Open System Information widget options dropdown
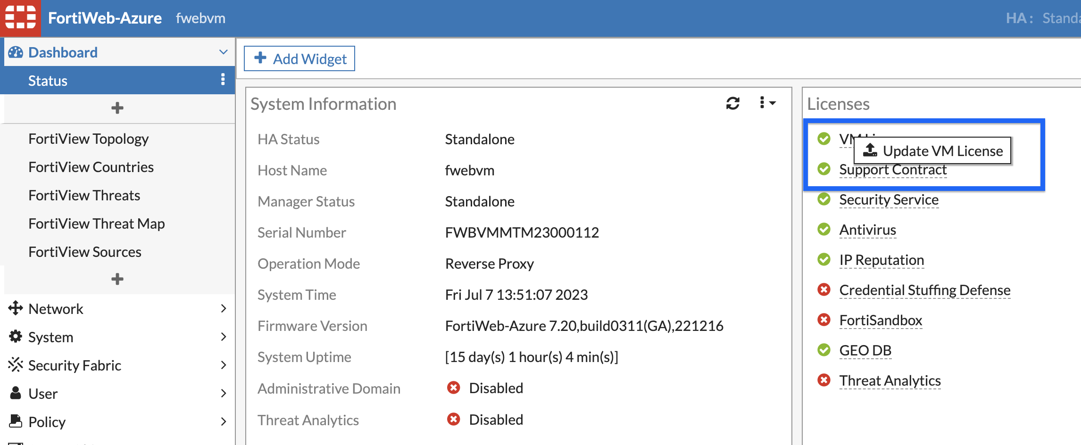 [767, 103]
